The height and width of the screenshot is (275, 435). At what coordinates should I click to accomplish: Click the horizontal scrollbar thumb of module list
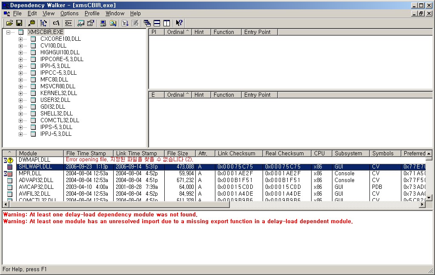[119, 205]
